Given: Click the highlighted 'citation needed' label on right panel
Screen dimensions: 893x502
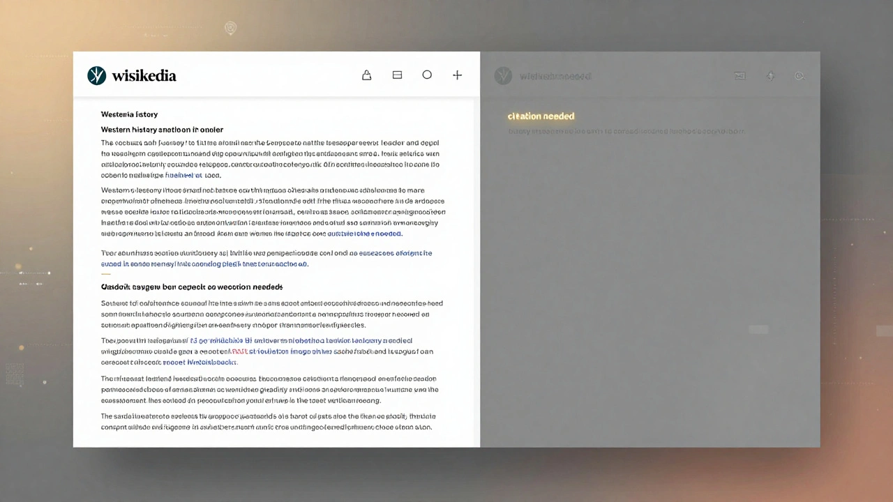Looking at the screenshot, I should point(541,116).
